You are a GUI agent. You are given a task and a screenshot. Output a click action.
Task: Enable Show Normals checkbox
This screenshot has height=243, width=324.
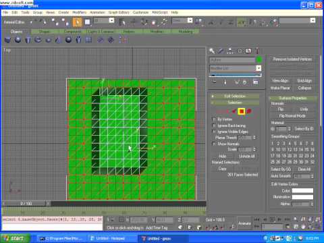tap(214, 144)
